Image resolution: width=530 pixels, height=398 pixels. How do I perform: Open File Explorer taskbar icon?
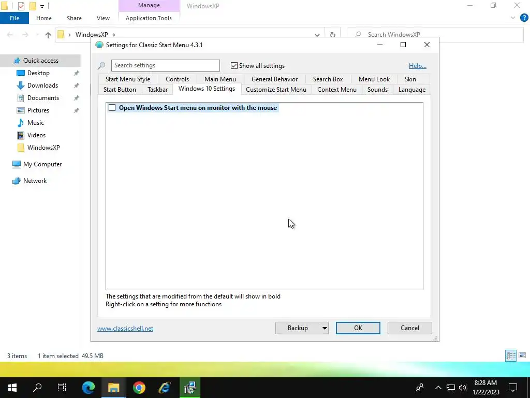pos(114,388)
